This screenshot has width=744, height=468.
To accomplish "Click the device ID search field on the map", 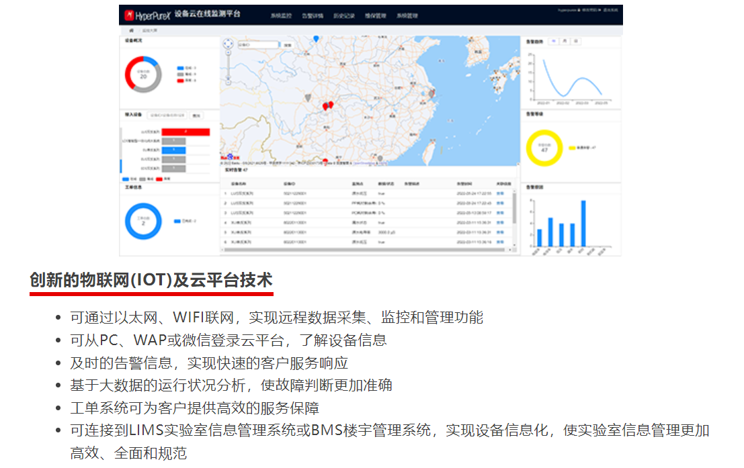I will point(258,45).
